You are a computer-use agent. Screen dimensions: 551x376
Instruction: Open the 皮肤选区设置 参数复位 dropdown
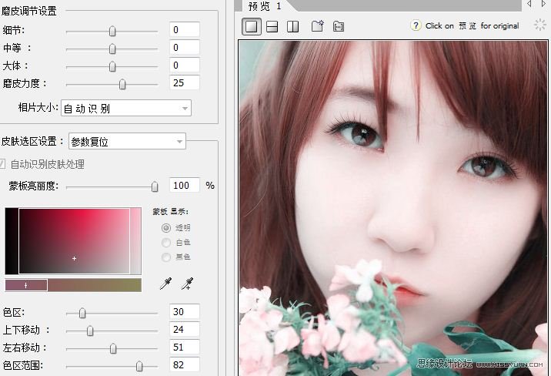pos(127,142)
